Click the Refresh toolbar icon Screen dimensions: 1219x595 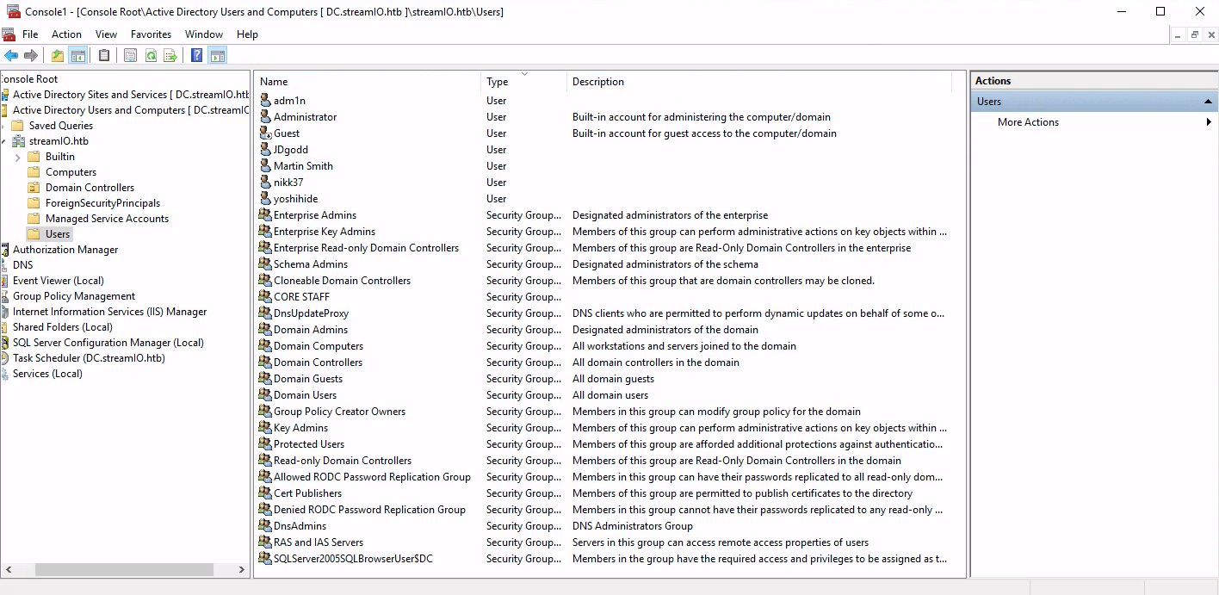tap(151, 56)
